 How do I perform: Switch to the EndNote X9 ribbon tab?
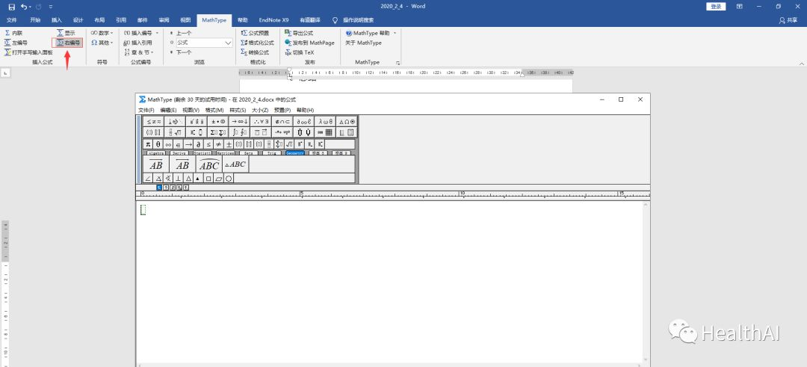[273, 20]
